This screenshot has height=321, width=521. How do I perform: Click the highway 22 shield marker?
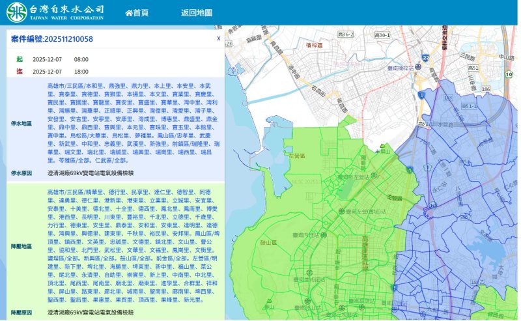click(425, 58)
